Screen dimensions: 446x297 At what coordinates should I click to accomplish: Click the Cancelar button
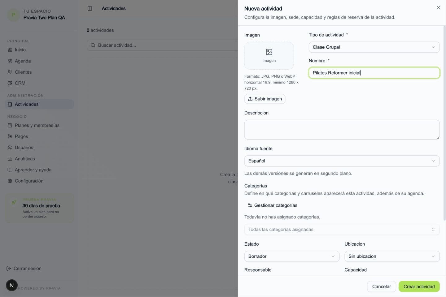click(382, 286)
